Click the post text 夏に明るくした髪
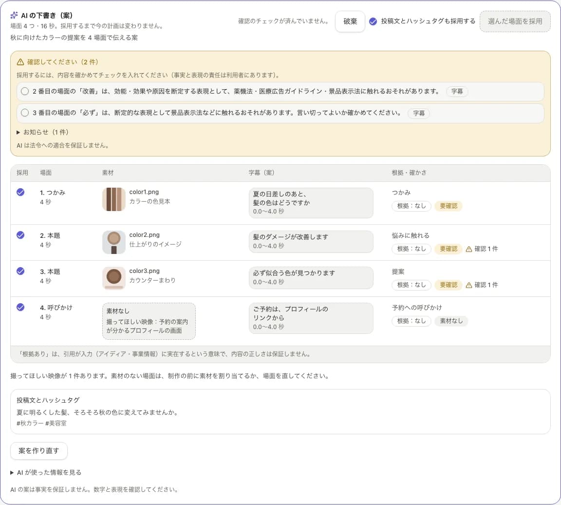 97,412
